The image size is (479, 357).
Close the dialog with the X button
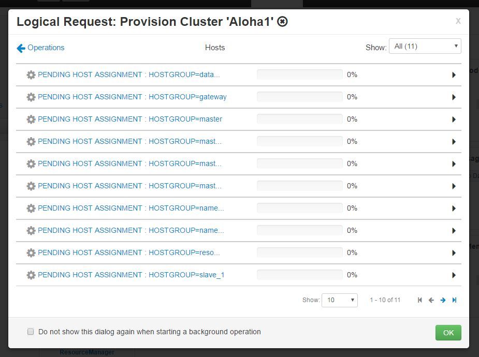(x=458, y=21)
